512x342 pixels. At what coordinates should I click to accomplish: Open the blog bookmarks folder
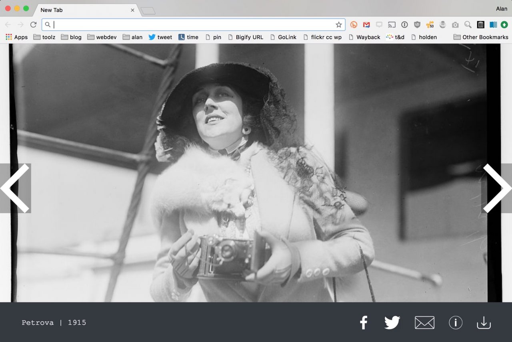pos(71,37)
